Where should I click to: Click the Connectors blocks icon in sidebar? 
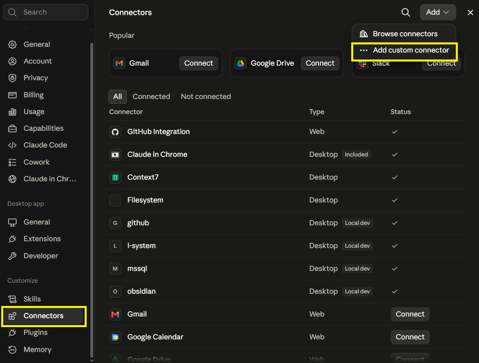[x=12, y=316]
